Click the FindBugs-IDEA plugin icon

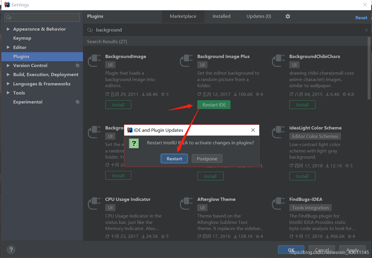point(278,203)
